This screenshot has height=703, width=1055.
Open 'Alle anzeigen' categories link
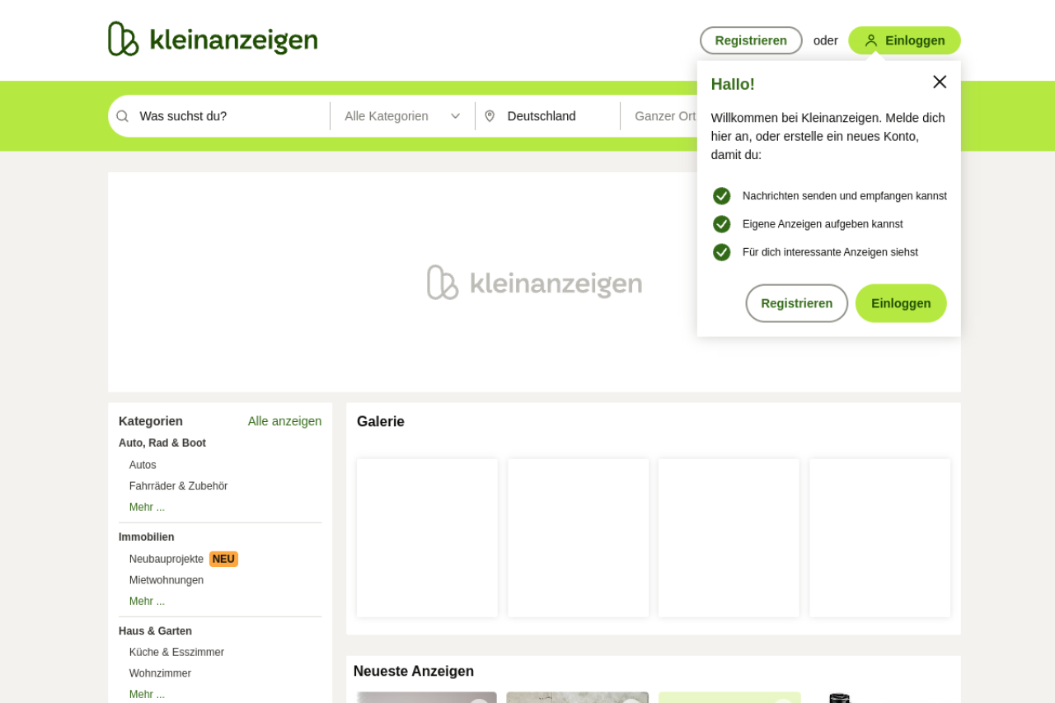[285, 421]
